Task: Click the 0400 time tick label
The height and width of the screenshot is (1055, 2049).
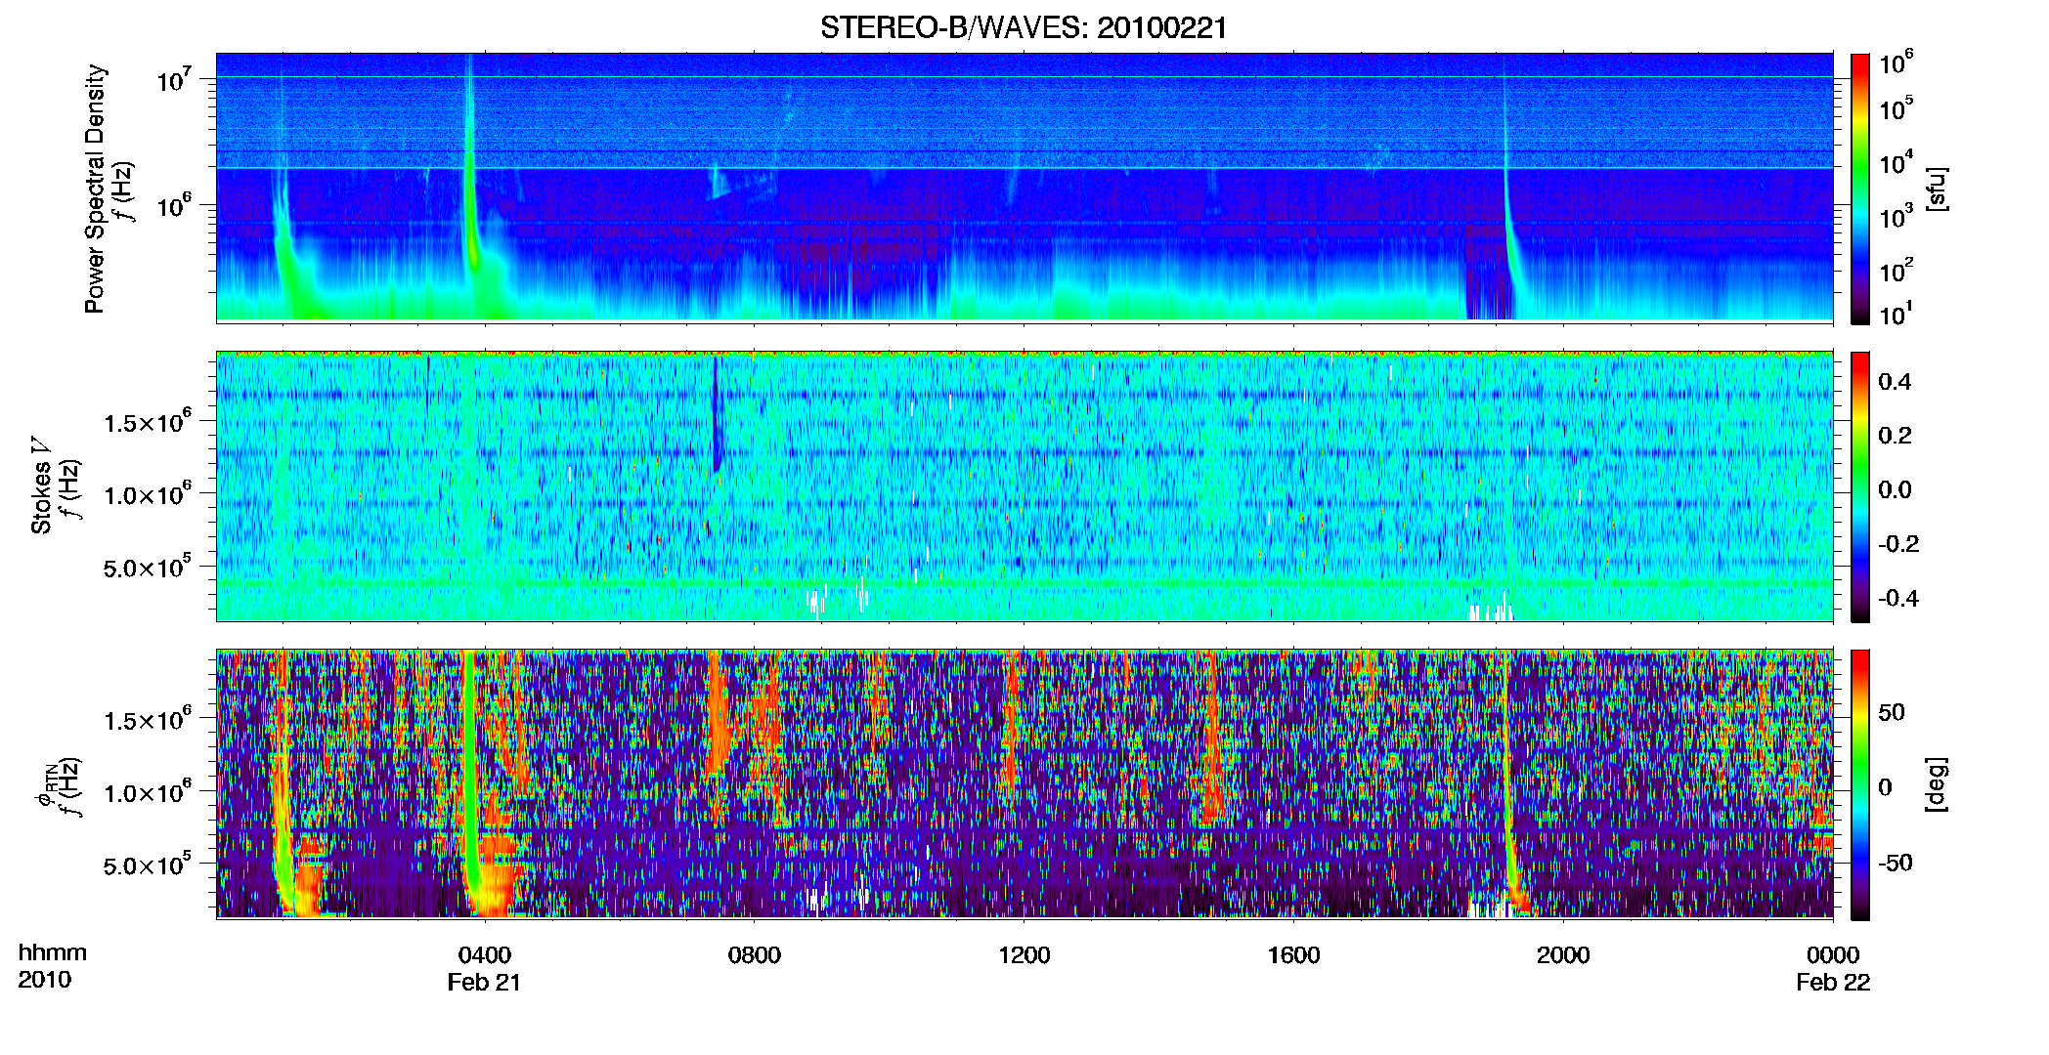Action: pyautogui.click(x=485, y=955)
